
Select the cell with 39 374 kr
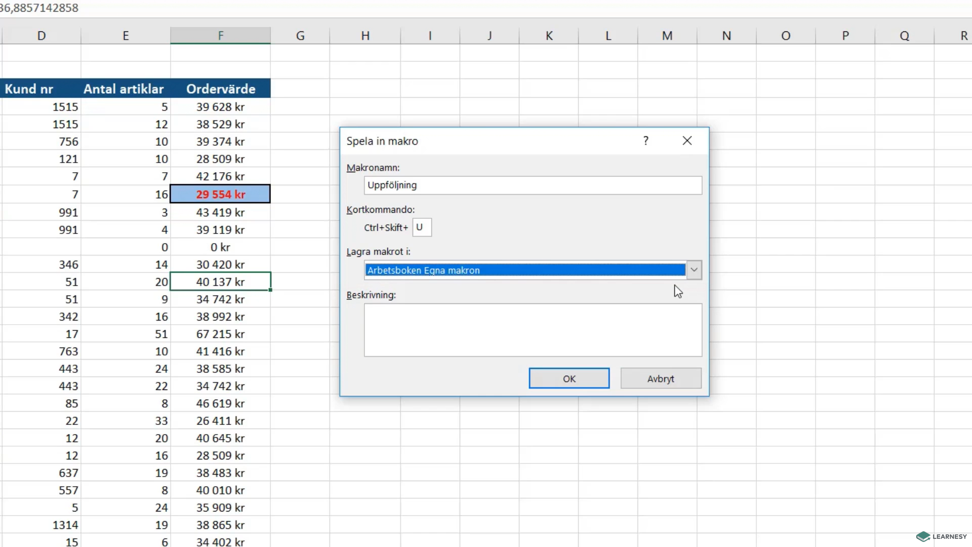click(220, 141)
